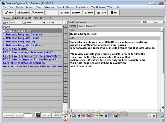Open the Web dB Server menu
This screenshot has width=166, height=123.
click(x=98, y=7)
